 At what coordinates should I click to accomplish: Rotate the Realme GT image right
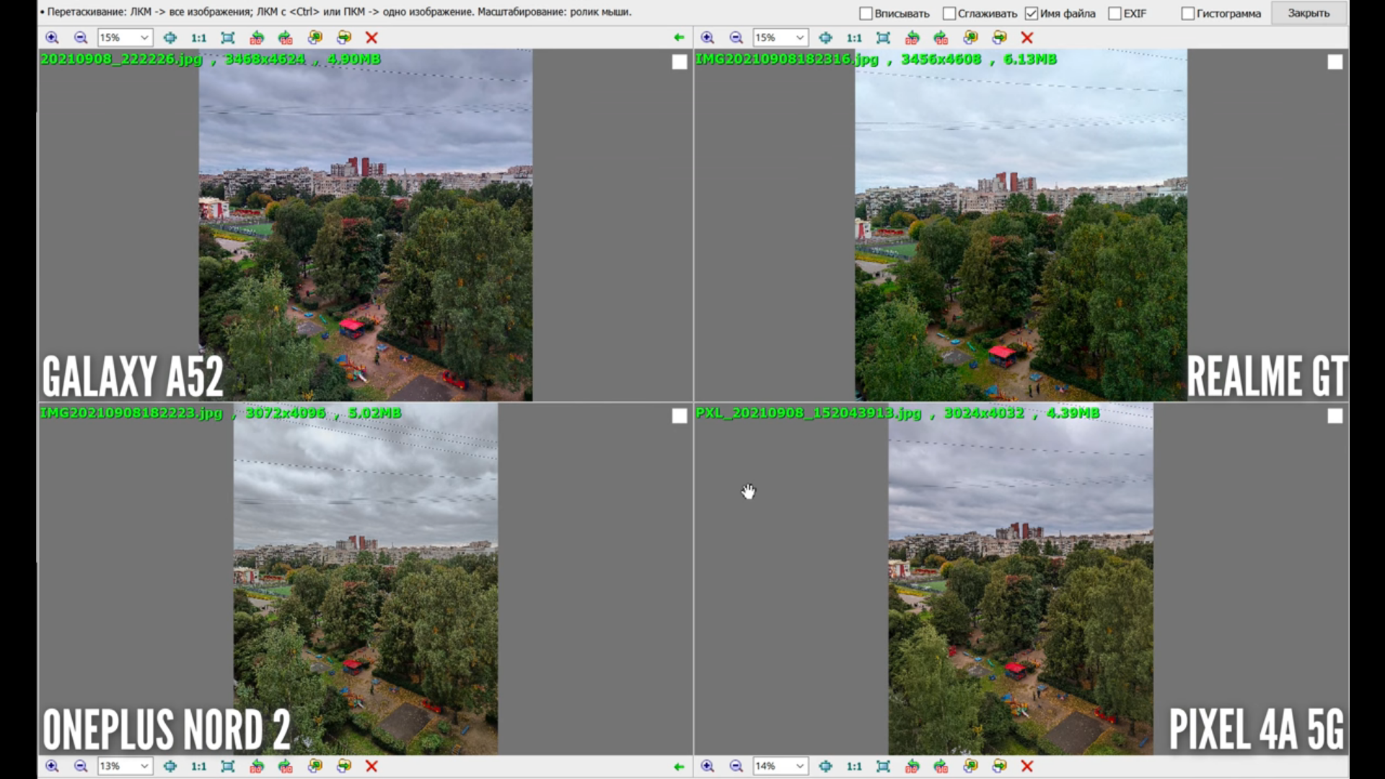tap(941, 38)
